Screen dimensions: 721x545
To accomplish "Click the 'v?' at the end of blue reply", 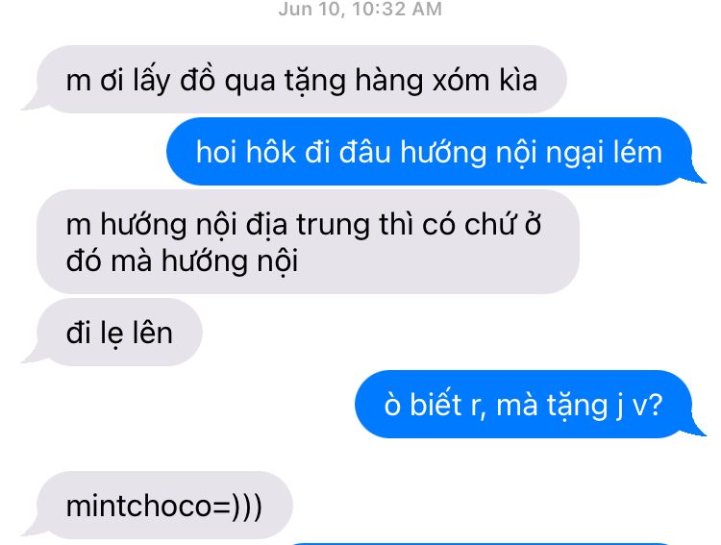I will coord(647,406).
